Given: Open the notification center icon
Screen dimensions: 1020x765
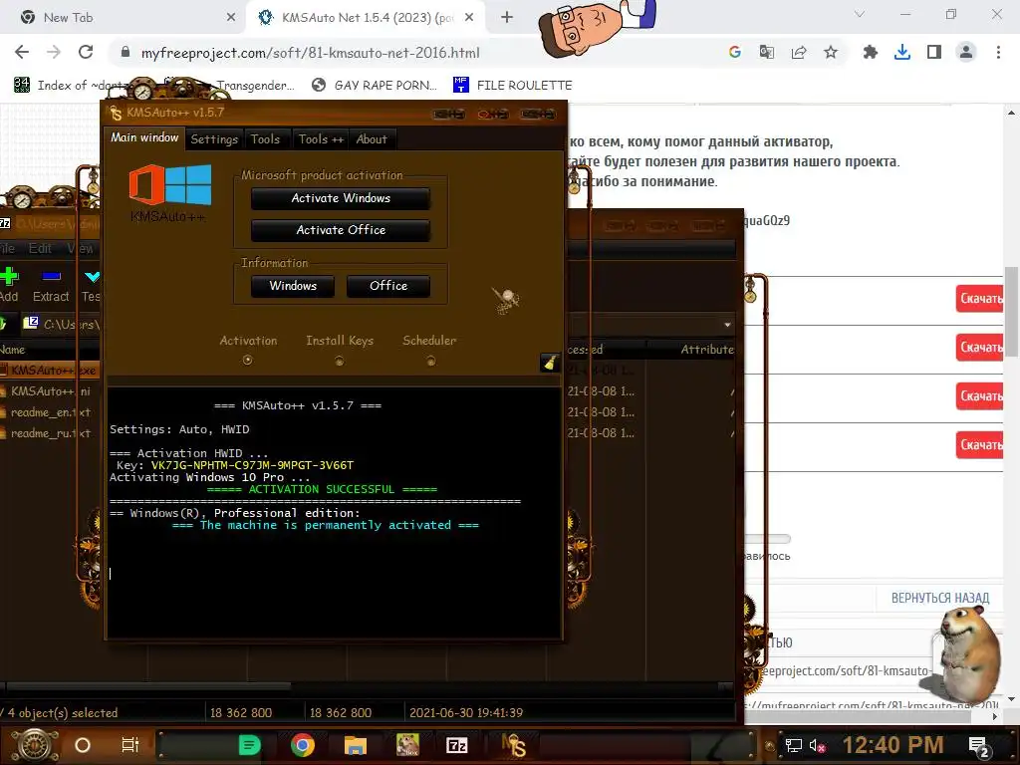Looking at the screenshot, I should [979, 747].
